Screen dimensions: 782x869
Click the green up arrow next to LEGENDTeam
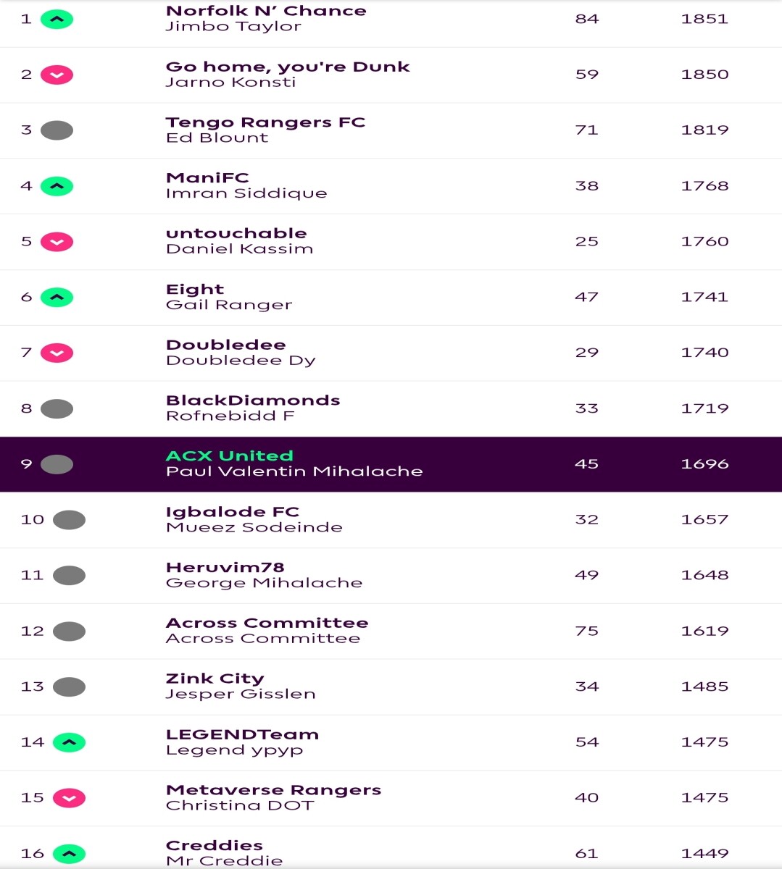tap(69, 742)
